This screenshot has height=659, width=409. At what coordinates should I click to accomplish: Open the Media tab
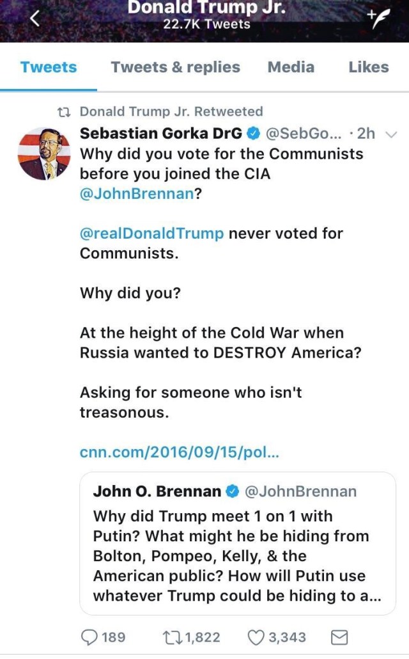pos(291,67)
